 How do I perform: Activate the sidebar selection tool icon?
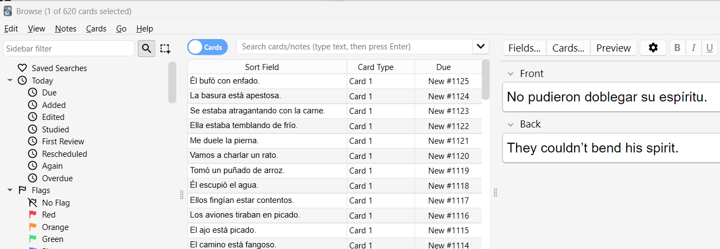point(165,48)
